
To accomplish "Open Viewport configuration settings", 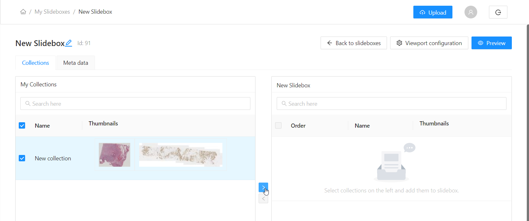I will pyautogui.click(x=429, y=43).
